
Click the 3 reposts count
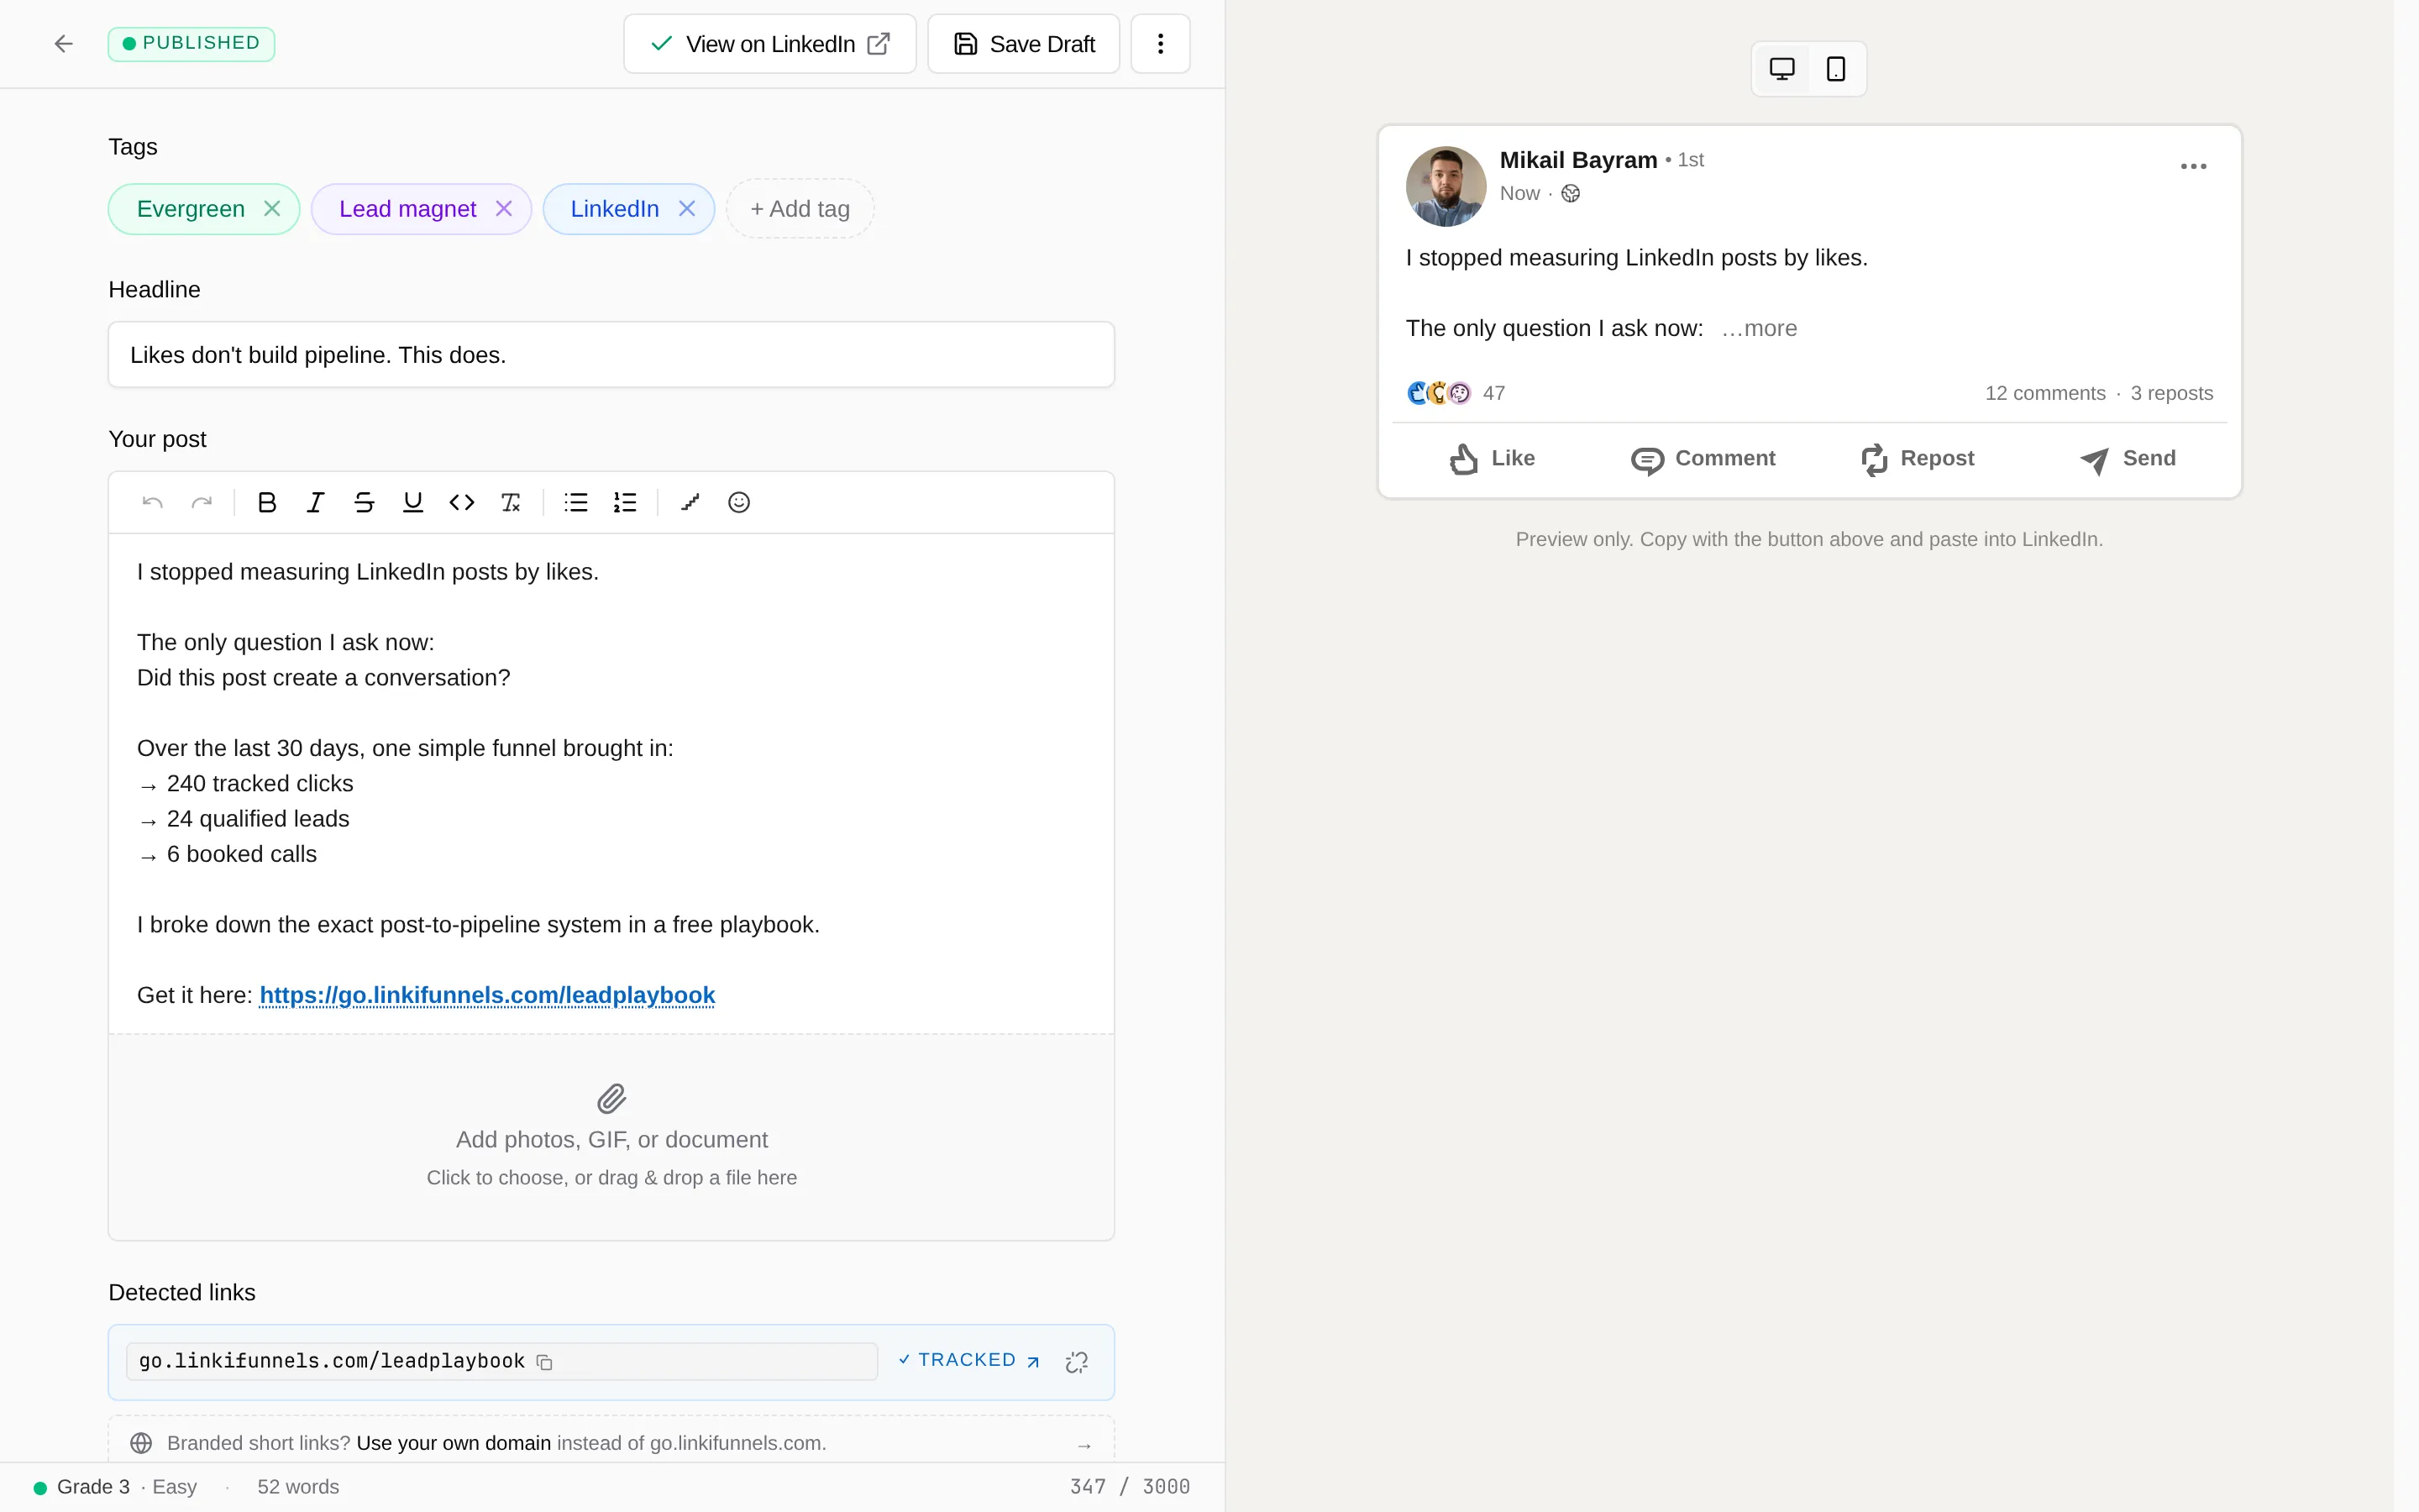pos(2171,393)
